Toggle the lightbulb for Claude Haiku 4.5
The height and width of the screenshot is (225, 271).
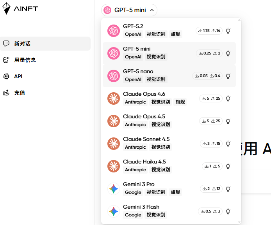228,166
